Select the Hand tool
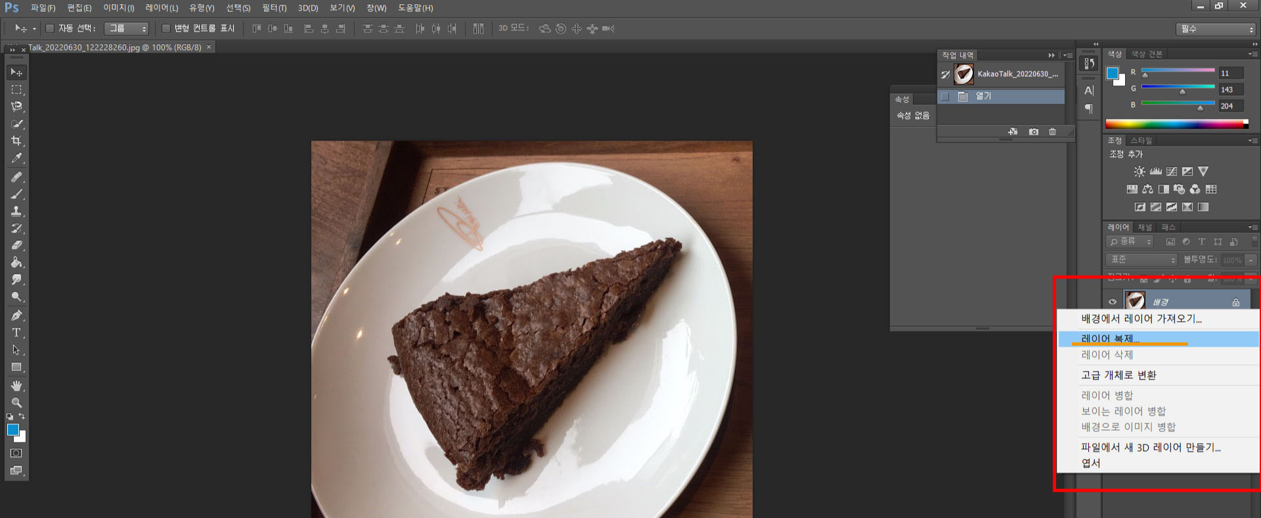This screenshot has height=518, width=1261. click(16, 386)
